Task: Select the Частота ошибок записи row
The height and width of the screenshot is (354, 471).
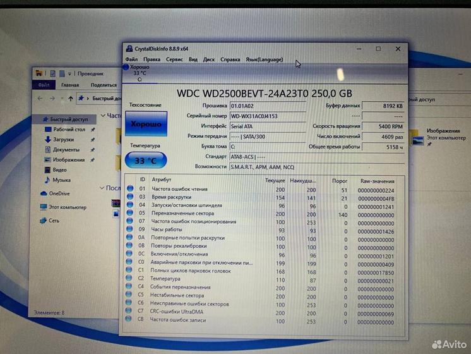Action: tap(260, 320)
